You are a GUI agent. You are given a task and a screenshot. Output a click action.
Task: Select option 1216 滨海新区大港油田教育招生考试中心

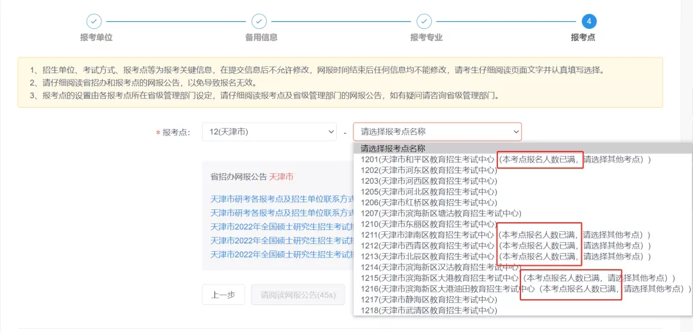click(x=523, y=289)
